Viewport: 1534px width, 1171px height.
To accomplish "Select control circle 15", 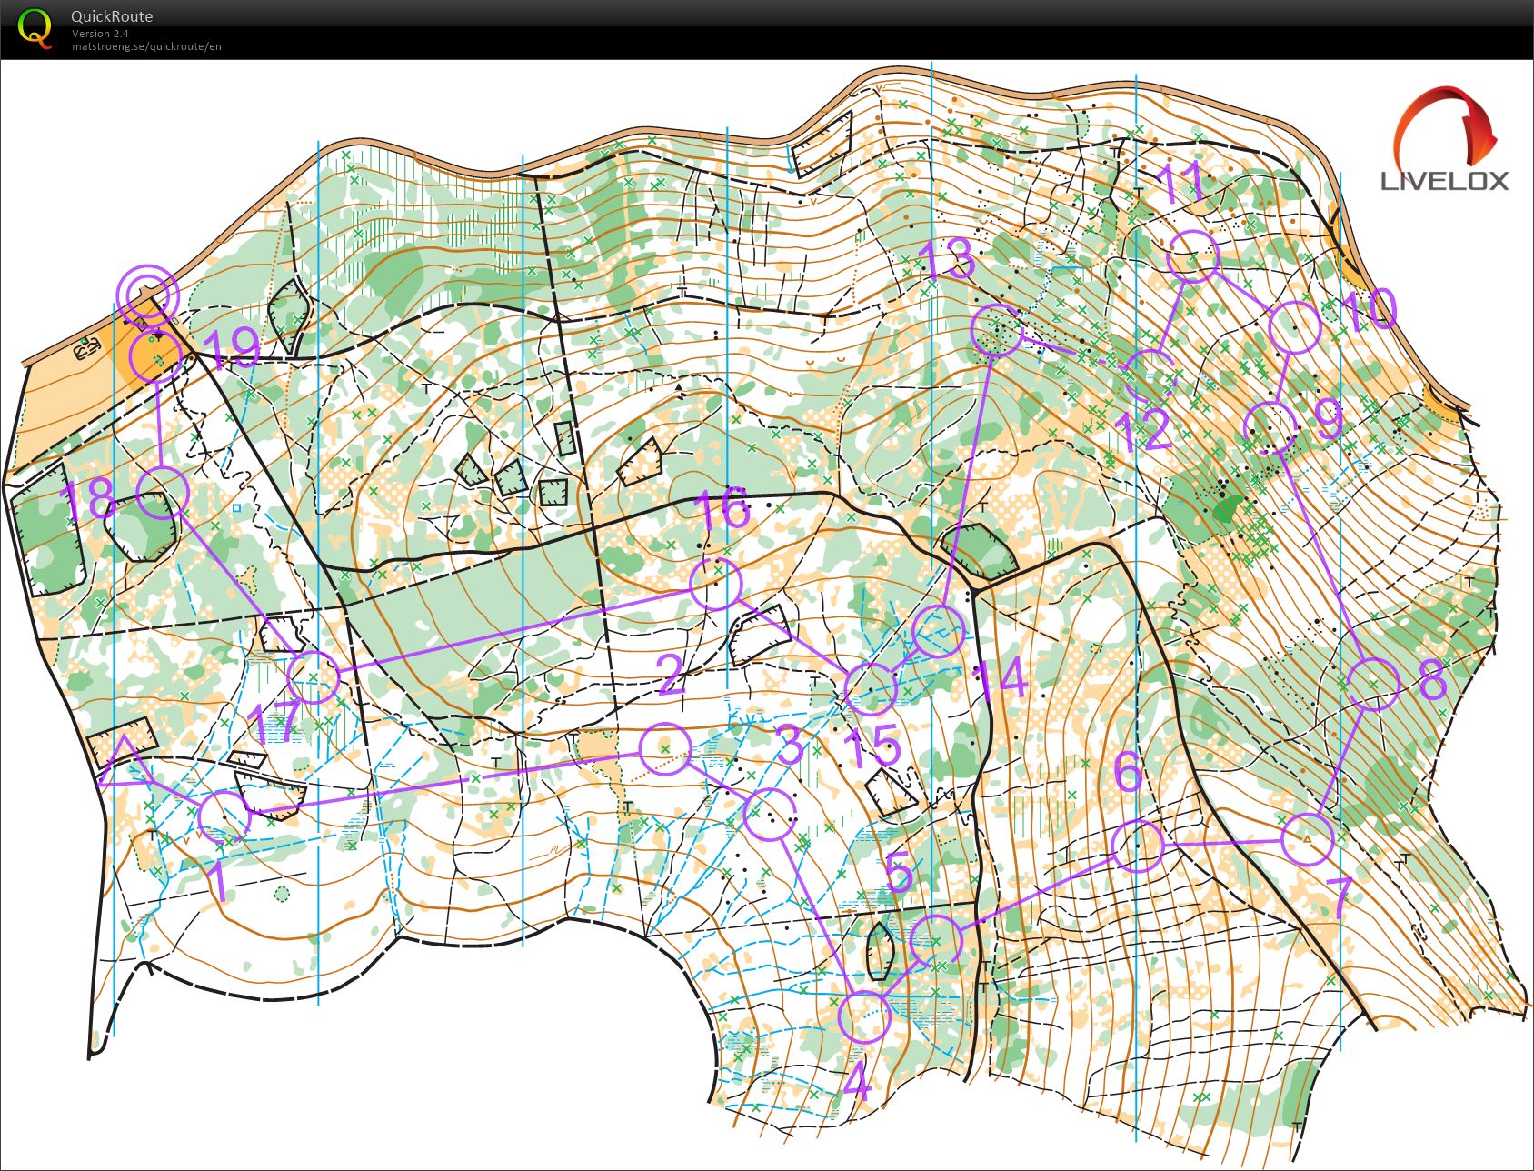I will (871, 689).
